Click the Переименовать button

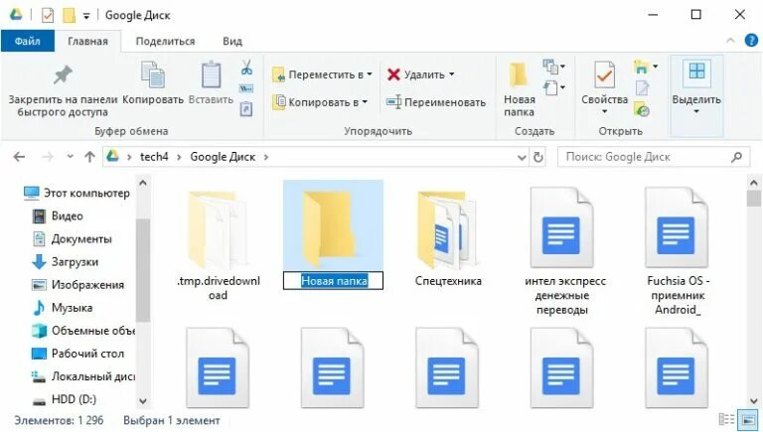click(436, 102)
